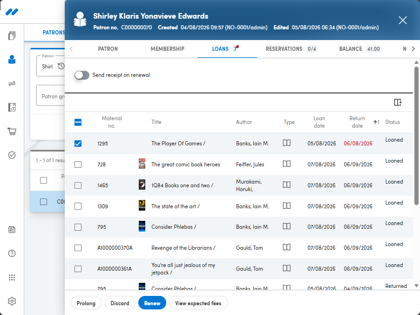420x315 pixels.
Task: Close the patron details panel
Action: tap(403, 20)
